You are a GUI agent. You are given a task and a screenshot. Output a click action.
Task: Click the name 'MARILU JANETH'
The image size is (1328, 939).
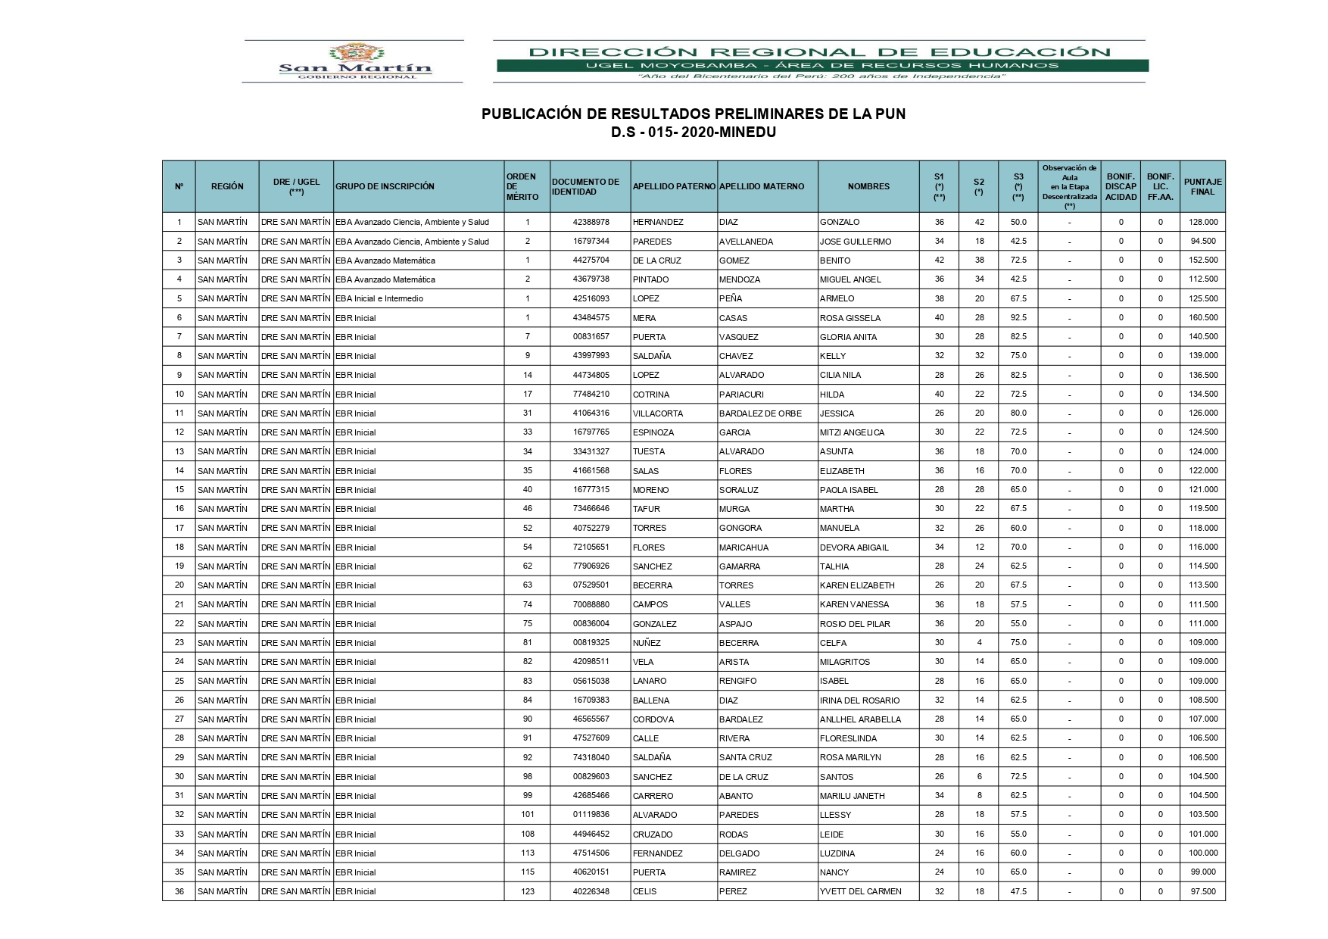click(852, 796)
